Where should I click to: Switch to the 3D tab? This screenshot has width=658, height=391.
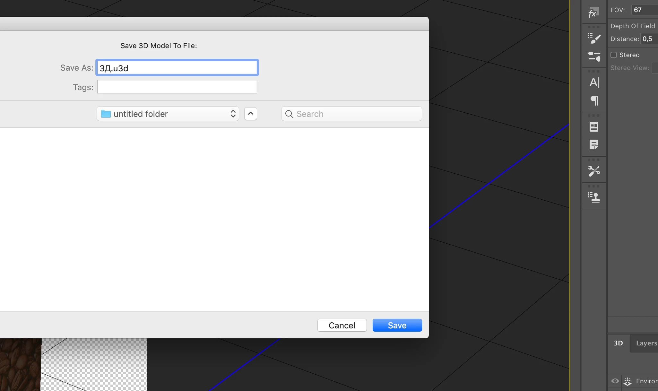tap(618, 343)
